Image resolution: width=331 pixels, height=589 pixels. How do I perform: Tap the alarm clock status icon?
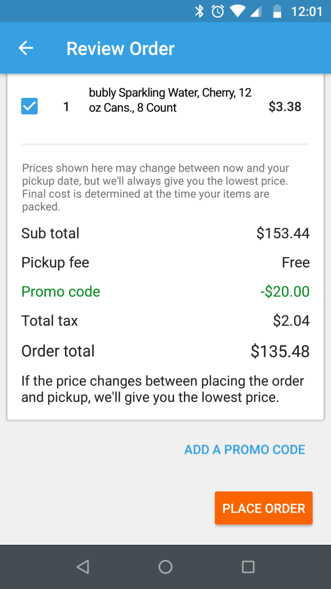coord(218,12)
